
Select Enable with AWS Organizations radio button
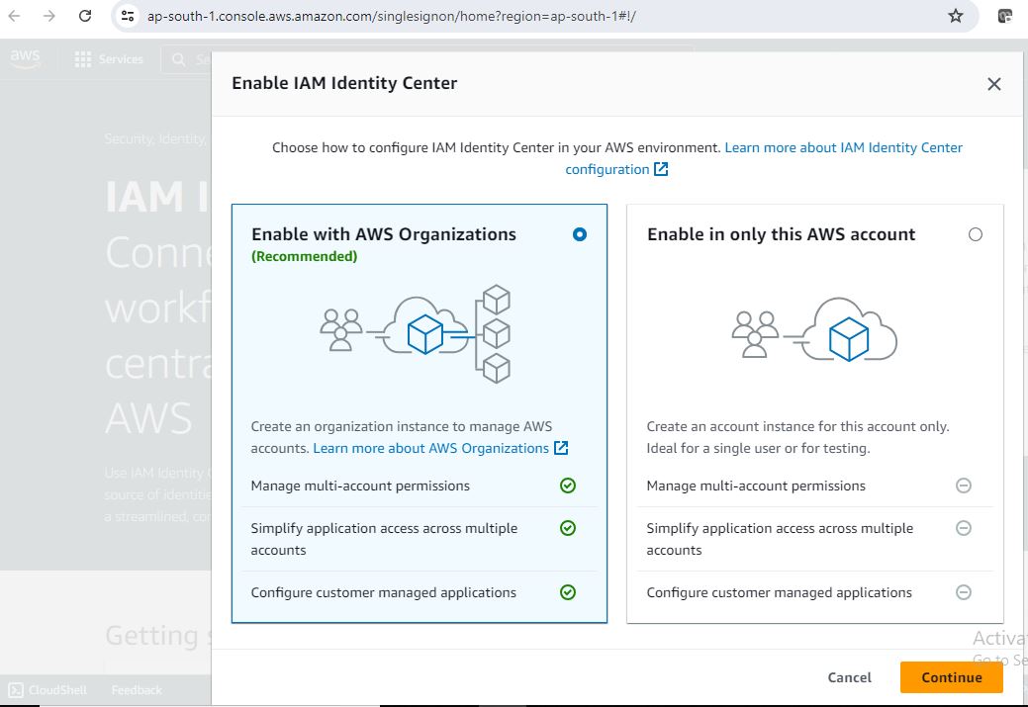click(580, 234)
